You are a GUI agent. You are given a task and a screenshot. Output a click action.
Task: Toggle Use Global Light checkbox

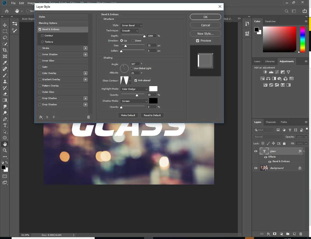(131, 68)
